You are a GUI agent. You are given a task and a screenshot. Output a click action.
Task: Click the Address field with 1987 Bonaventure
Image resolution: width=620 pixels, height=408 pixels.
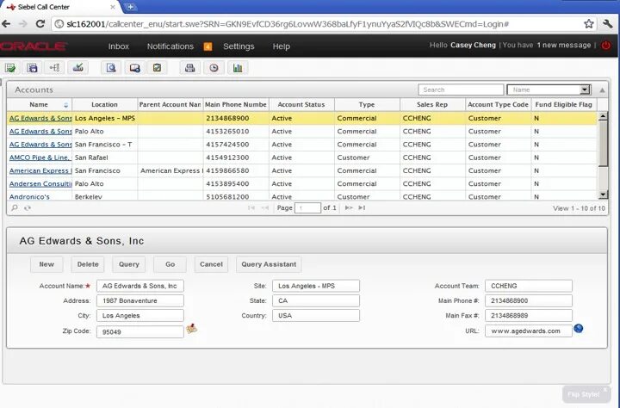(x=140, y=300)
